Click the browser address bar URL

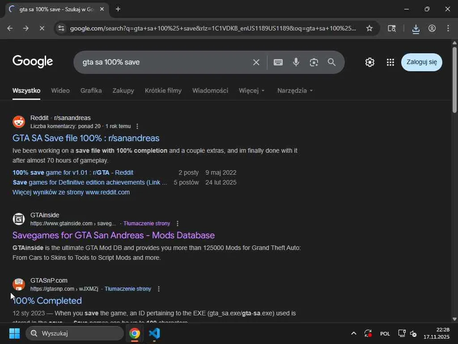point(213,28)
